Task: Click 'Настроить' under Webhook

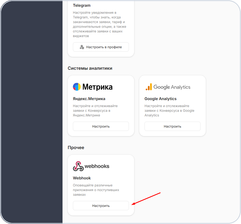Action: 101,206
